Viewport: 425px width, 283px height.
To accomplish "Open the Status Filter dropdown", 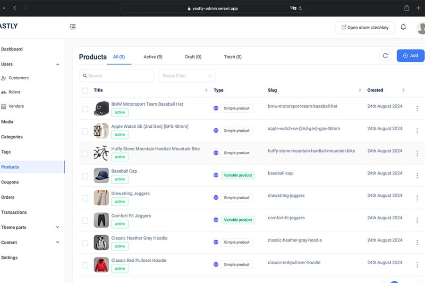I will [187, 76].
